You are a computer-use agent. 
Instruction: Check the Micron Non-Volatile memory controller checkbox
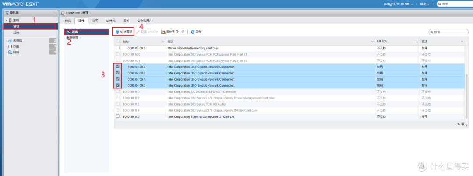117,48
